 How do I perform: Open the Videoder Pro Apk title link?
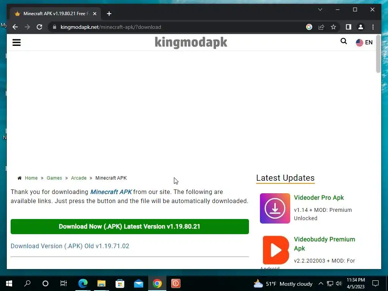tap(319, 197)
